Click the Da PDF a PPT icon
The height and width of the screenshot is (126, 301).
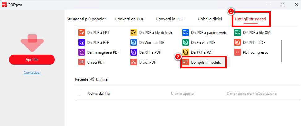(82, 32)
